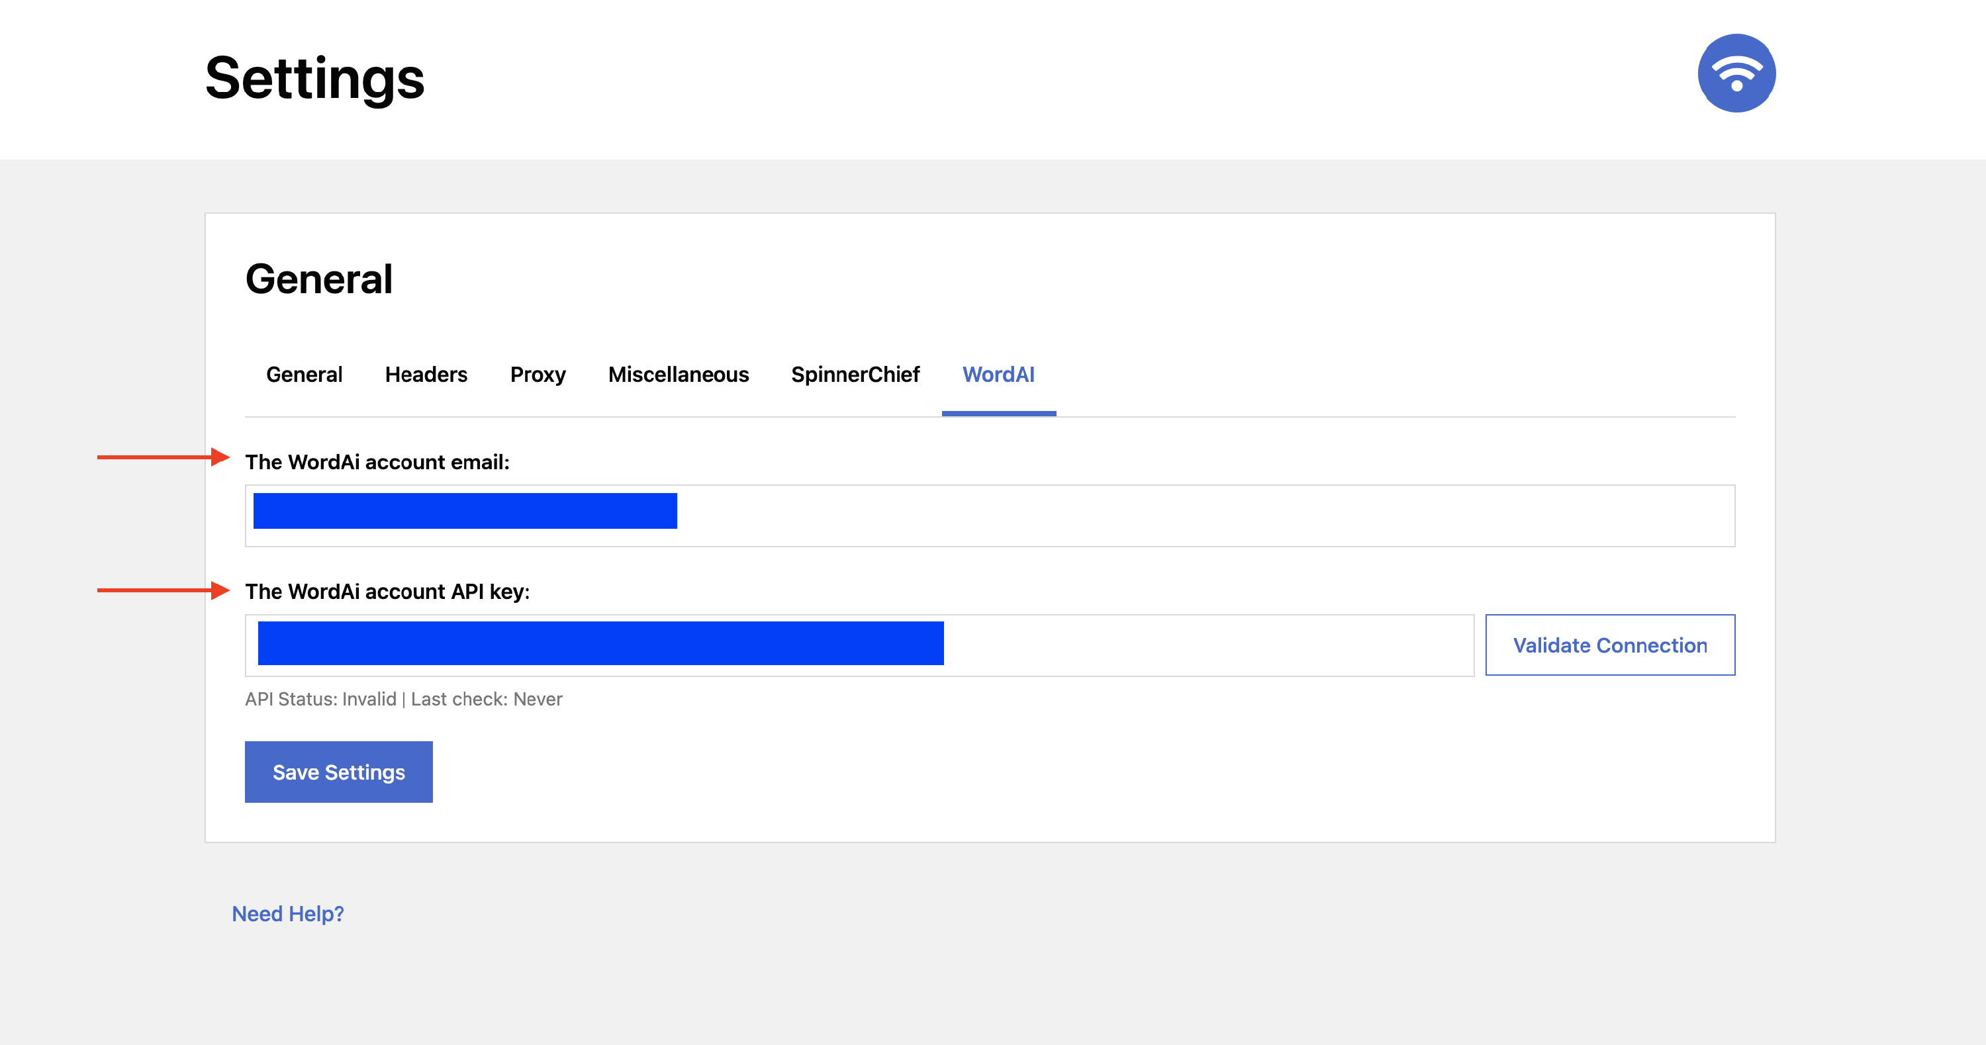Click the Save Settings button
This screenshot has height=1045, width=1986.
click(338, 772)
